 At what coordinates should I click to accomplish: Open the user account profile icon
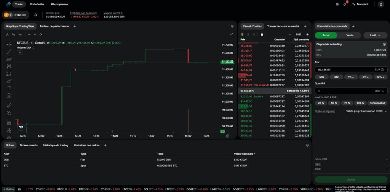pos(381,4)
